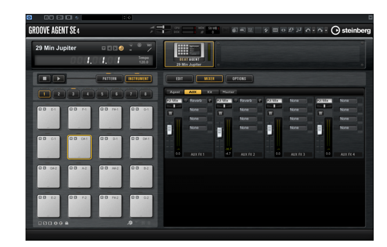Switch to the Master mixer tab
The height and width of the screenshot is (247, 387).
(228, 92)
